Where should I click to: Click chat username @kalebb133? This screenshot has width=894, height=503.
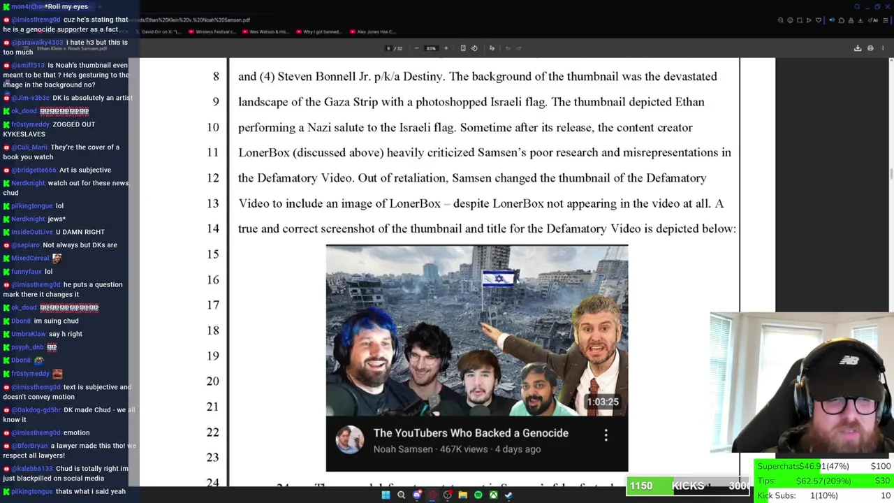[32, 469]
